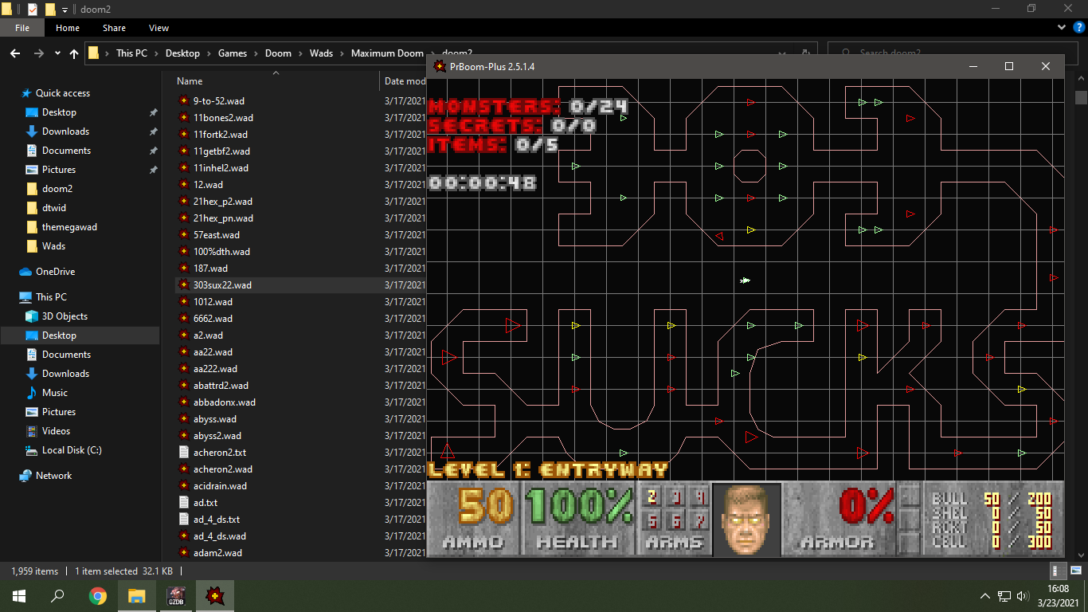The height and width of the screenshot is (612, 1088).
Task: Open recent locations dropdown arrow
Action: (x=57, y=53)
